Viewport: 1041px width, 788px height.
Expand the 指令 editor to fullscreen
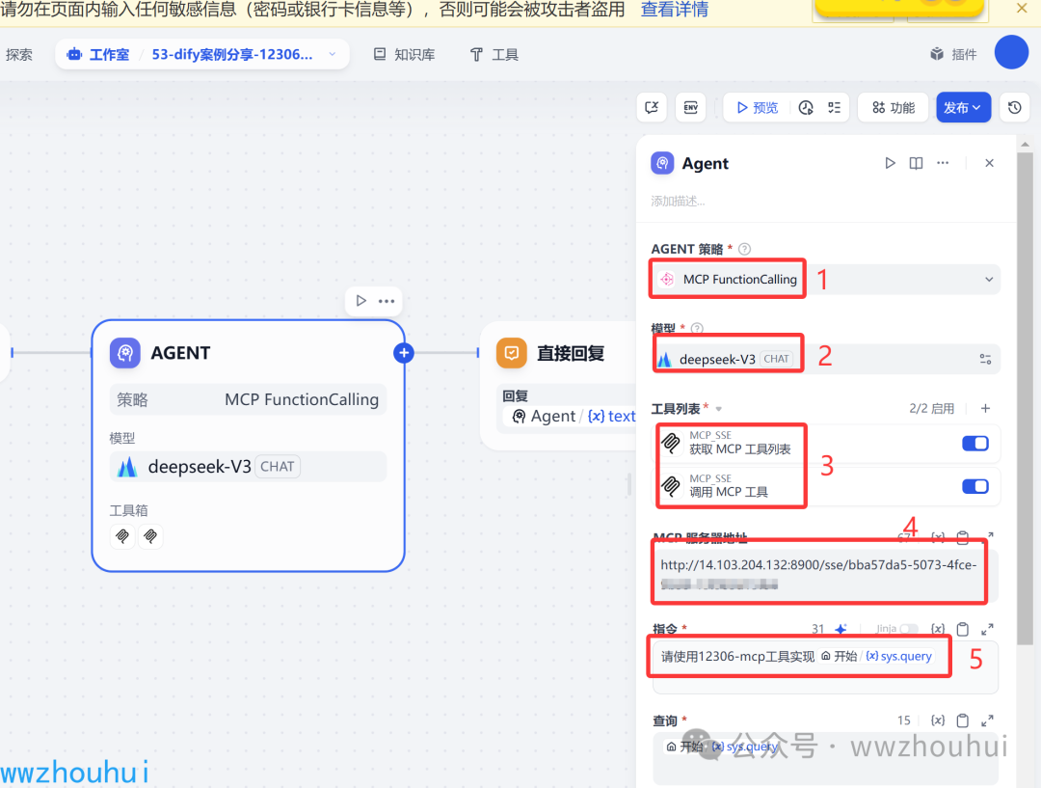pyautogui.click(x=988, y=629)
